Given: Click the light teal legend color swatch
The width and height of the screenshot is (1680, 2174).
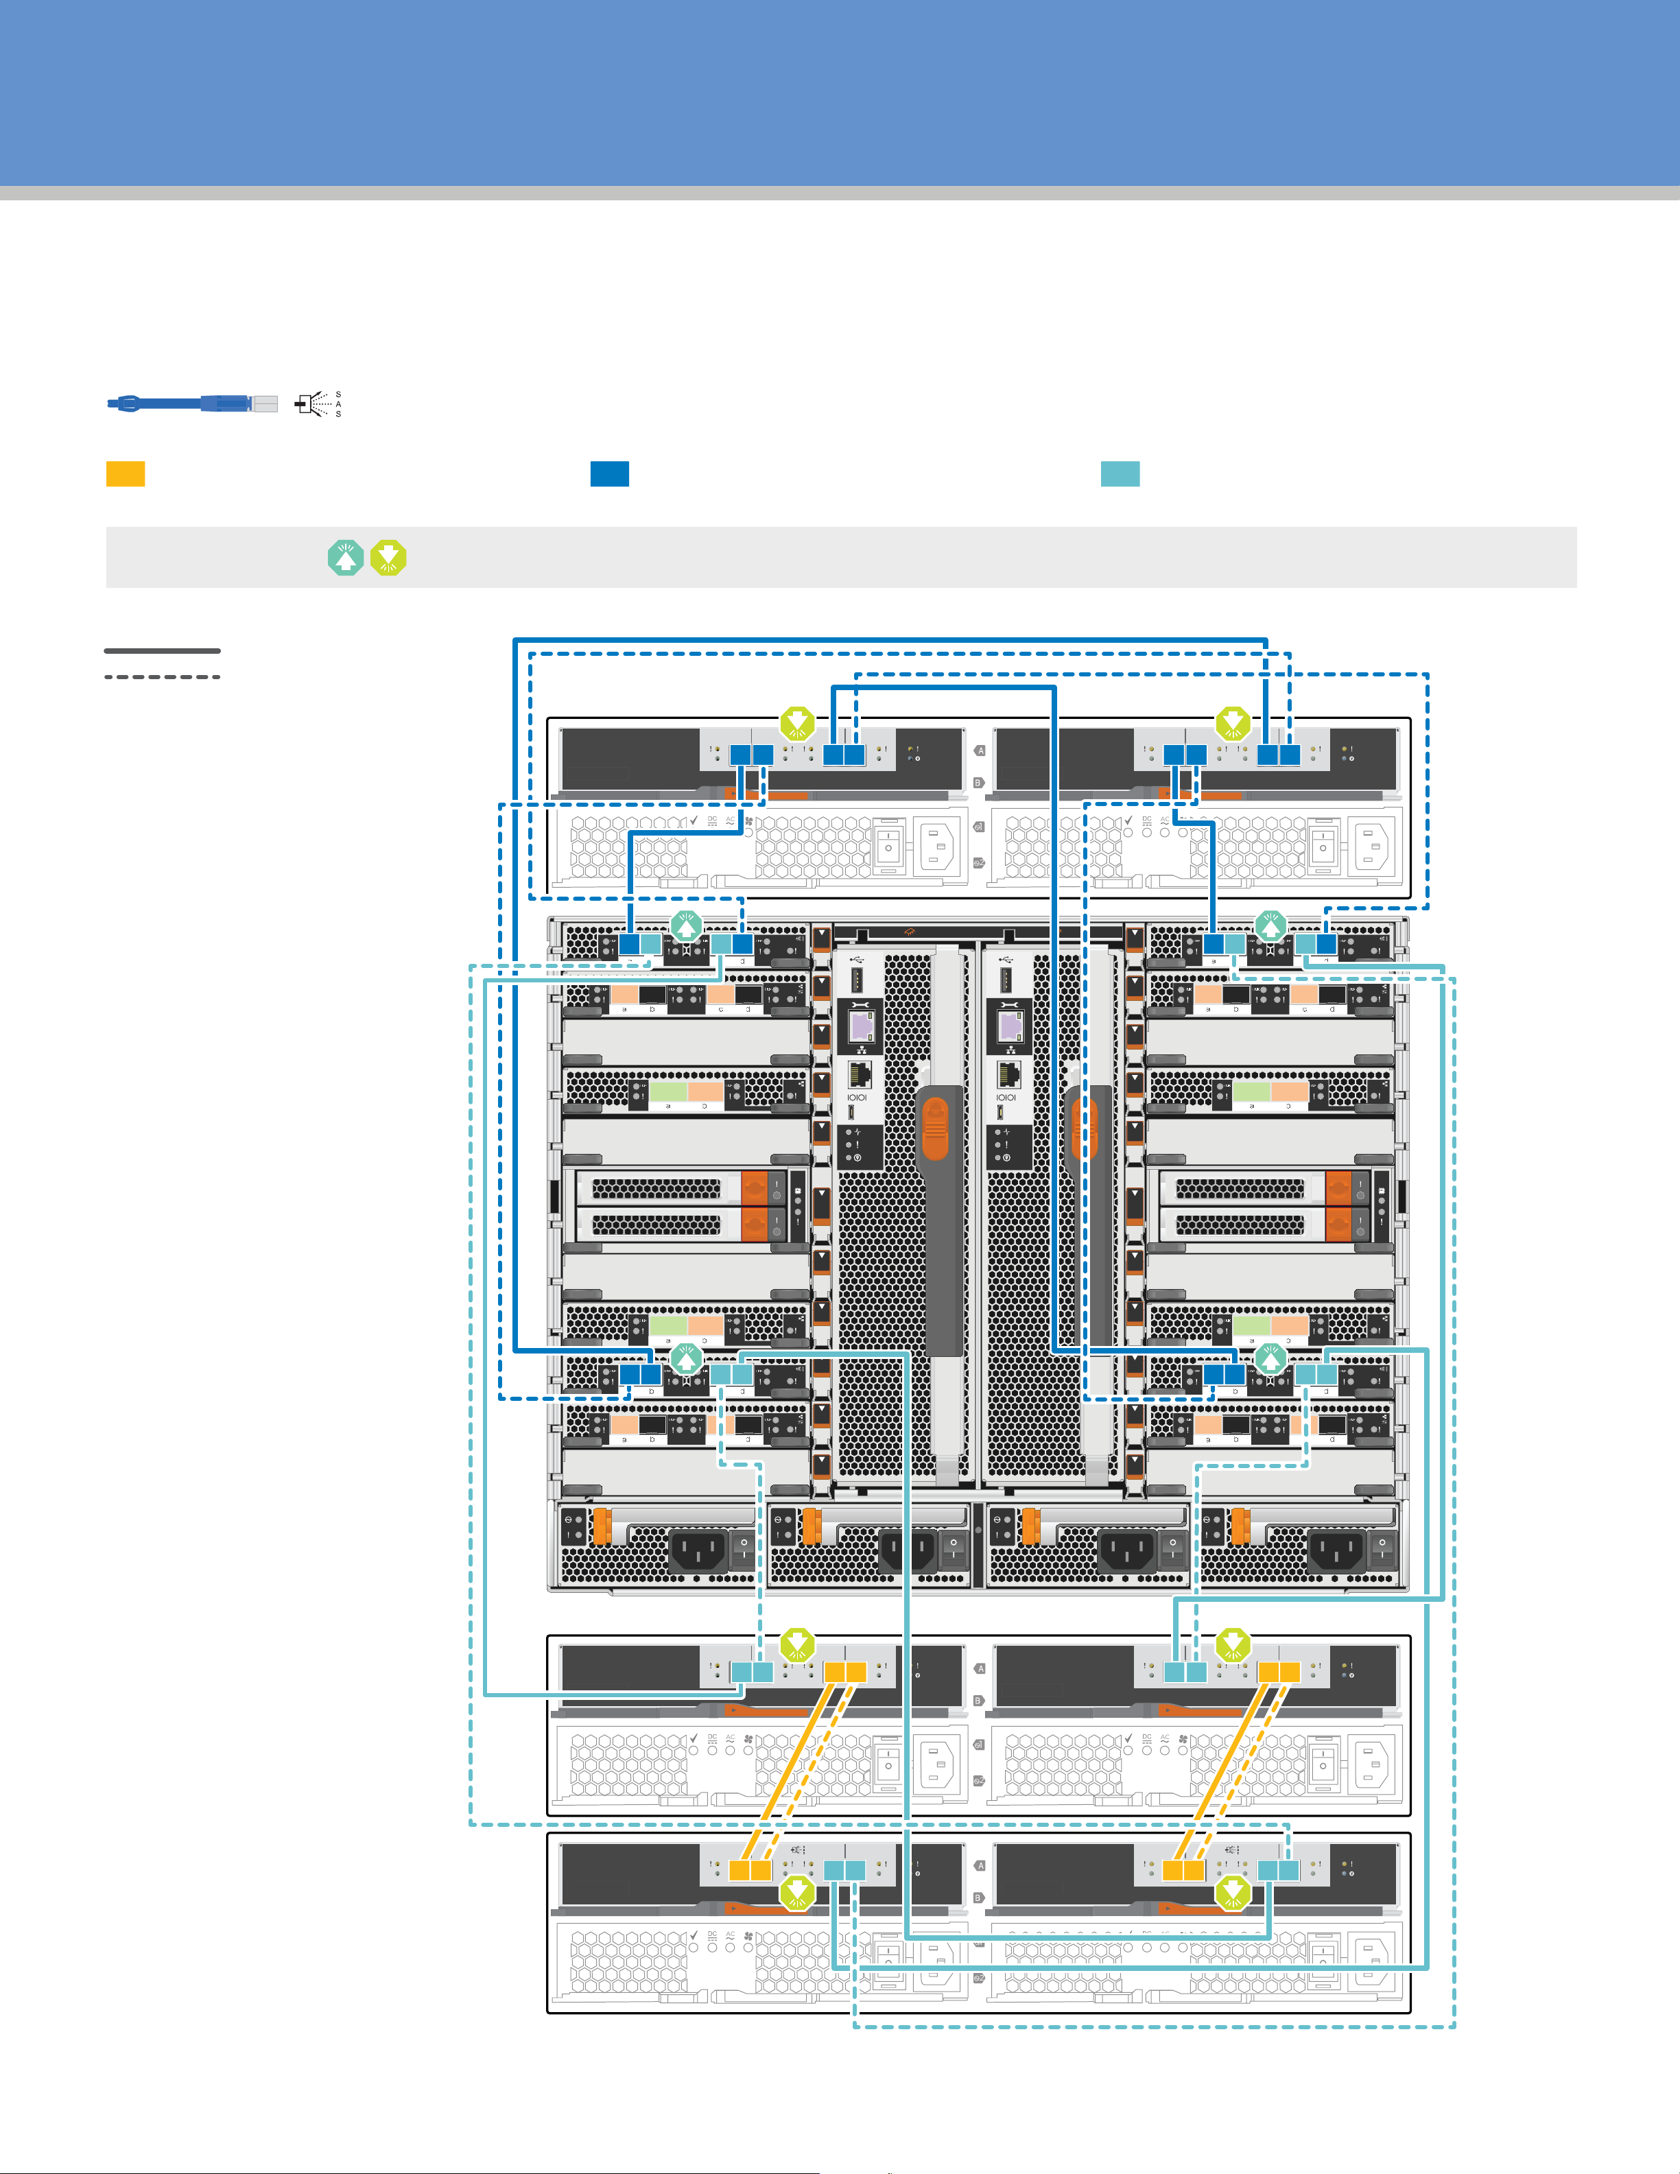Looking at the screenshot, I should pos(1120,474).
